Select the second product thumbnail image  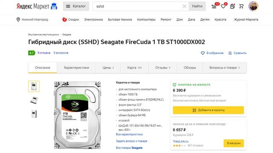34,100
